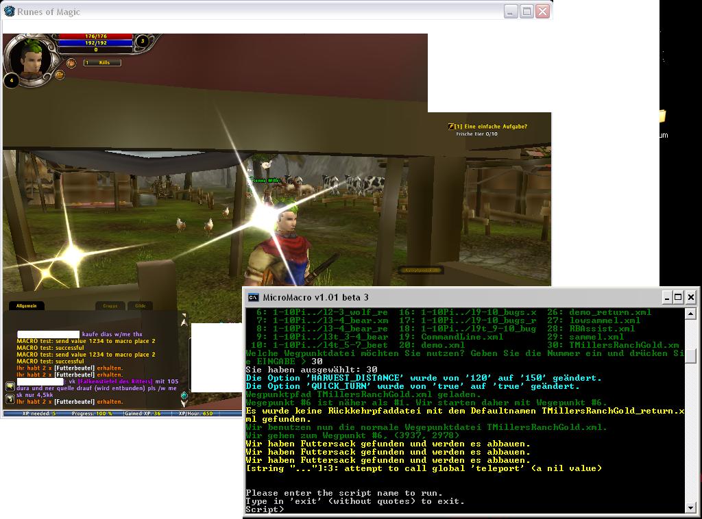Switch to the Gruppe chat tab
The image size is (702, 519).
coord(110,305)
